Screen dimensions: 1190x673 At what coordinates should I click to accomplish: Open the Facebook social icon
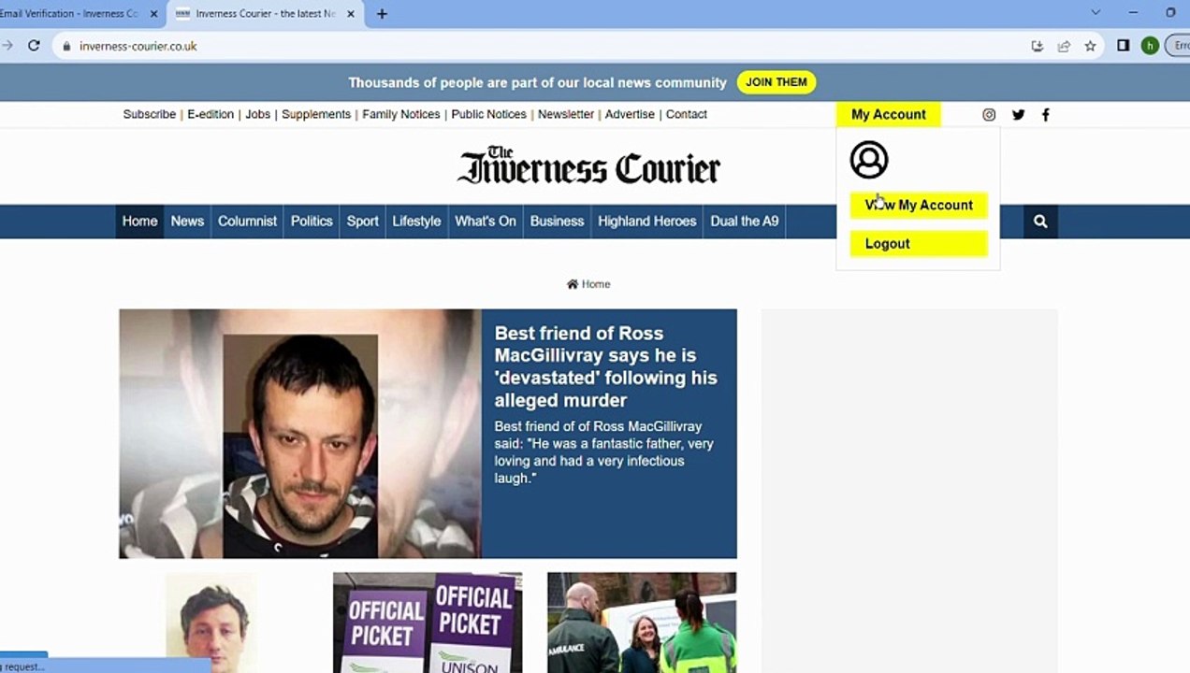[1046, 115]
